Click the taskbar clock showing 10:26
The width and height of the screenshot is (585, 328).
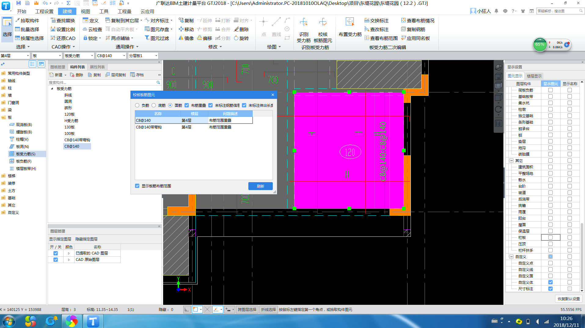566,319
